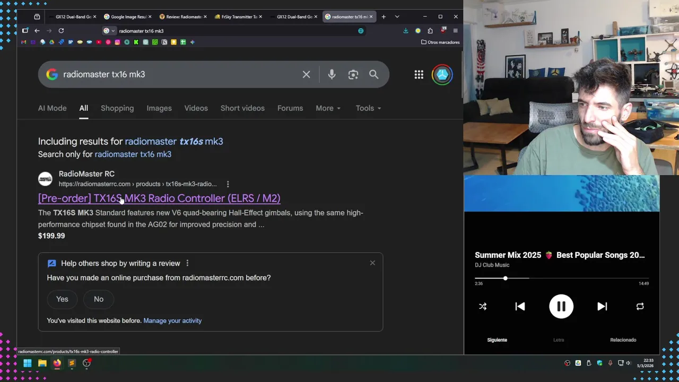This screenshot has height=382, width=679.
Task: Open the list all tabs chevron
Action: click(x=397, y=16)
